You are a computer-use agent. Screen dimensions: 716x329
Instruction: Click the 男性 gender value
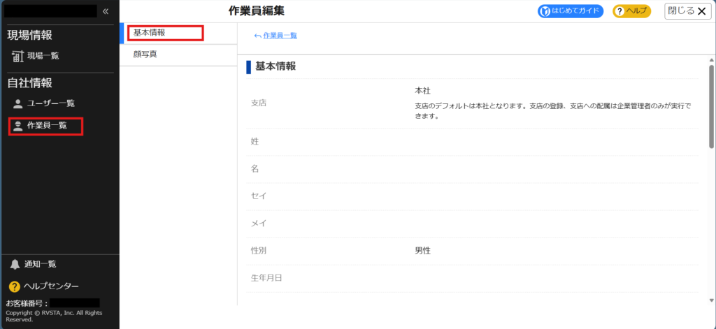pos(422,251)
